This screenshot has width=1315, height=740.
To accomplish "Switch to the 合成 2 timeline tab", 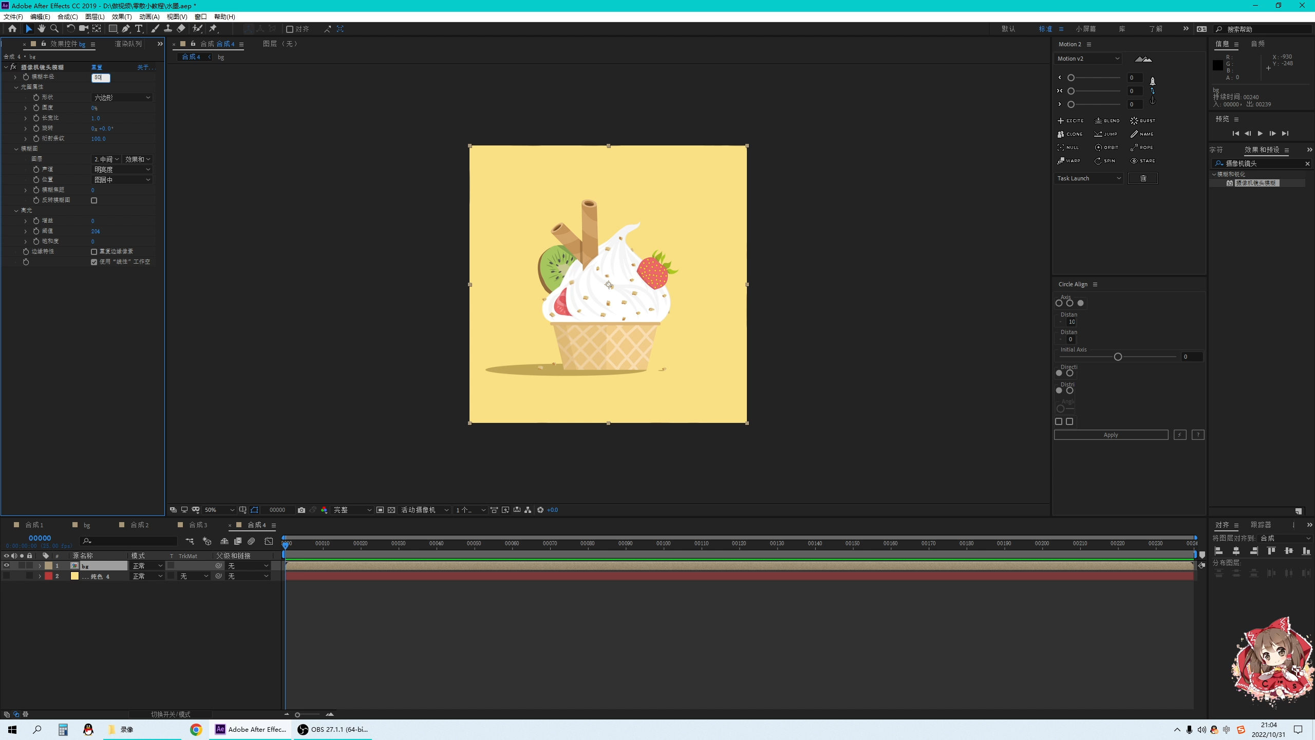I will [x=139, y=525].
